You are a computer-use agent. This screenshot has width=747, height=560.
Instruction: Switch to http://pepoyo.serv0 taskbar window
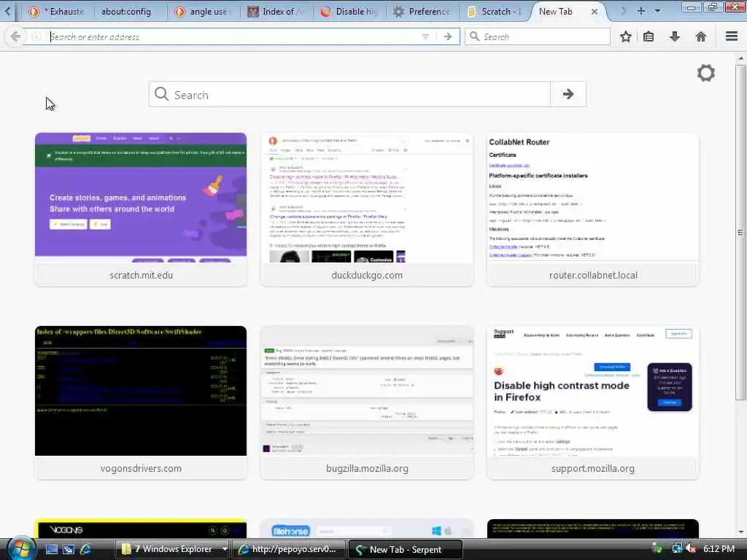coord(289,549)
